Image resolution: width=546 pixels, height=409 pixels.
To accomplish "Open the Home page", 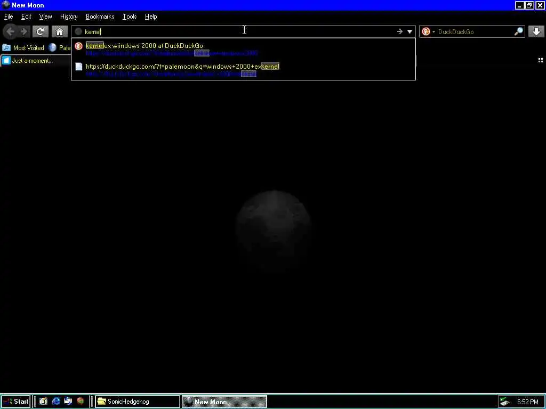I will click(60, 31).
